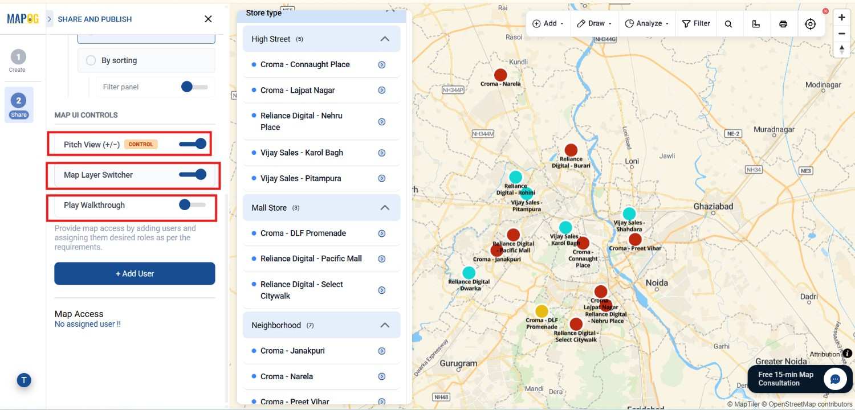The height and width of the screenshot is (410, 855).
Task: Click the Vijay Sales - Shahdara cyan marker
Action: (629, 214)
